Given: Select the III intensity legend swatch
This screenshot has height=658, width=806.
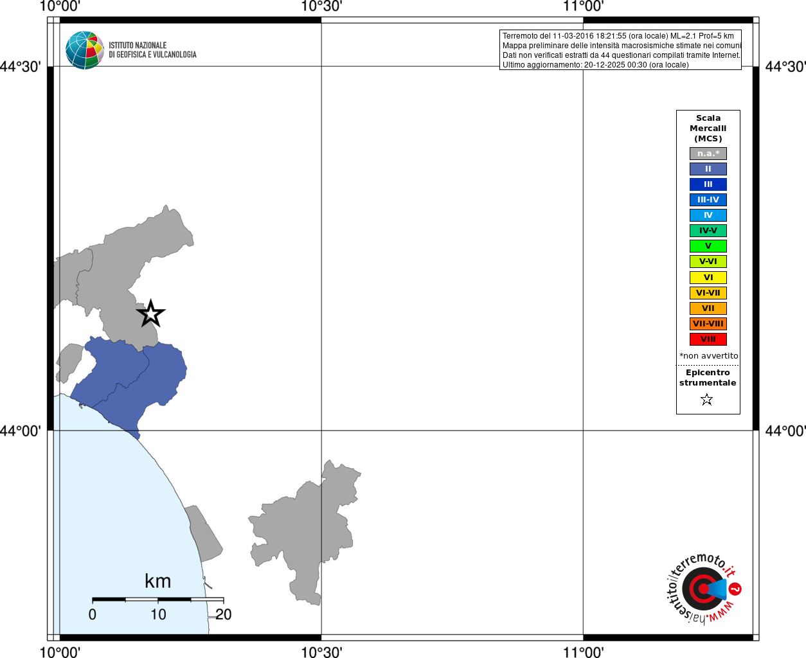Looking at the screenshot, I should pos(708,184).
